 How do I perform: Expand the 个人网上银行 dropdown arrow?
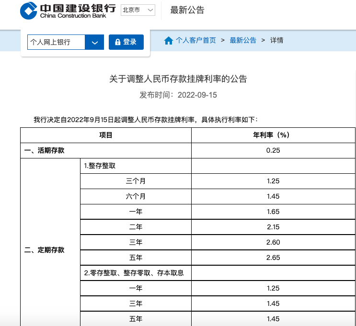[x=94, y=42]
